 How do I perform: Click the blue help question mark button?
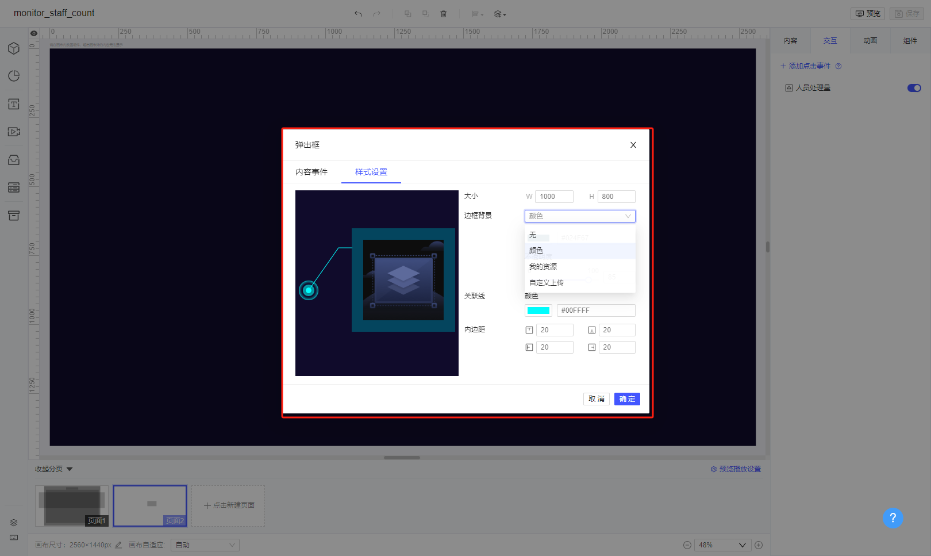892,518
